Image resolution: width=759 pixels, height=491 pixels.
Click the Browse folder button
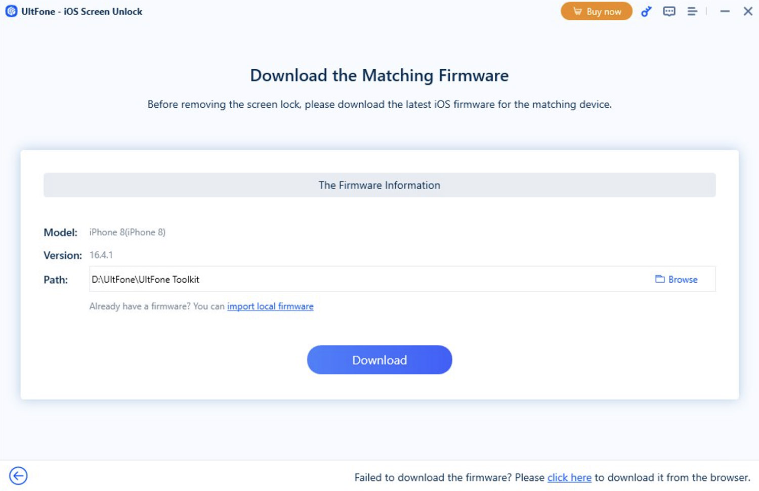coord(677,279)
